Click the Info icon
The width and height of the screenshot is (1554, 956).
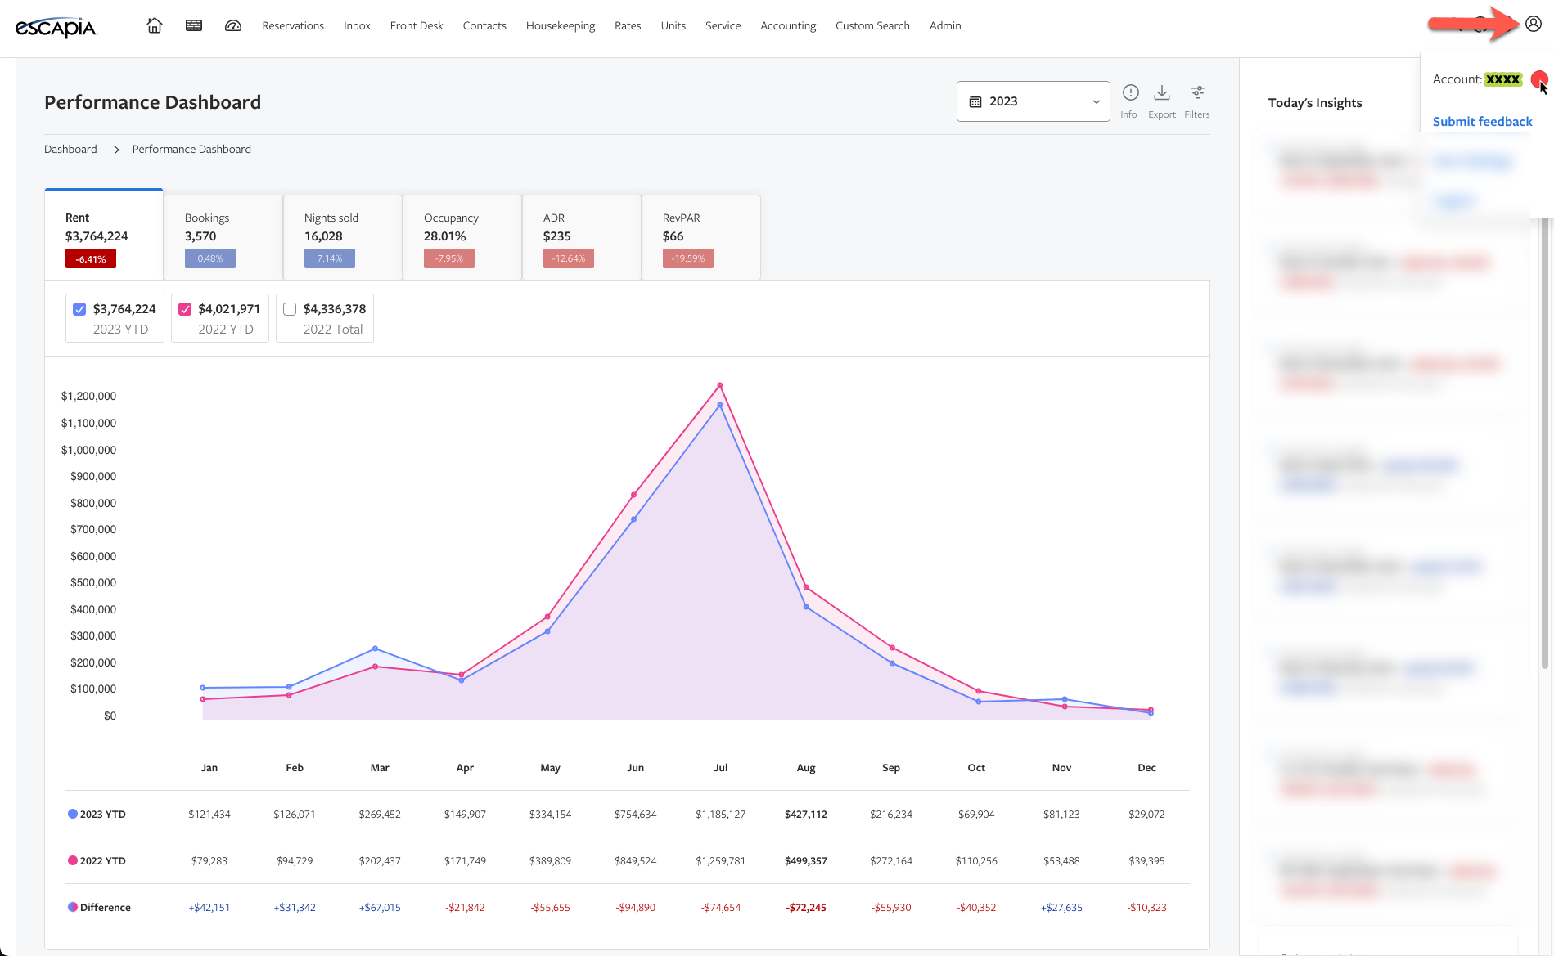click(x=1129, y=93)
